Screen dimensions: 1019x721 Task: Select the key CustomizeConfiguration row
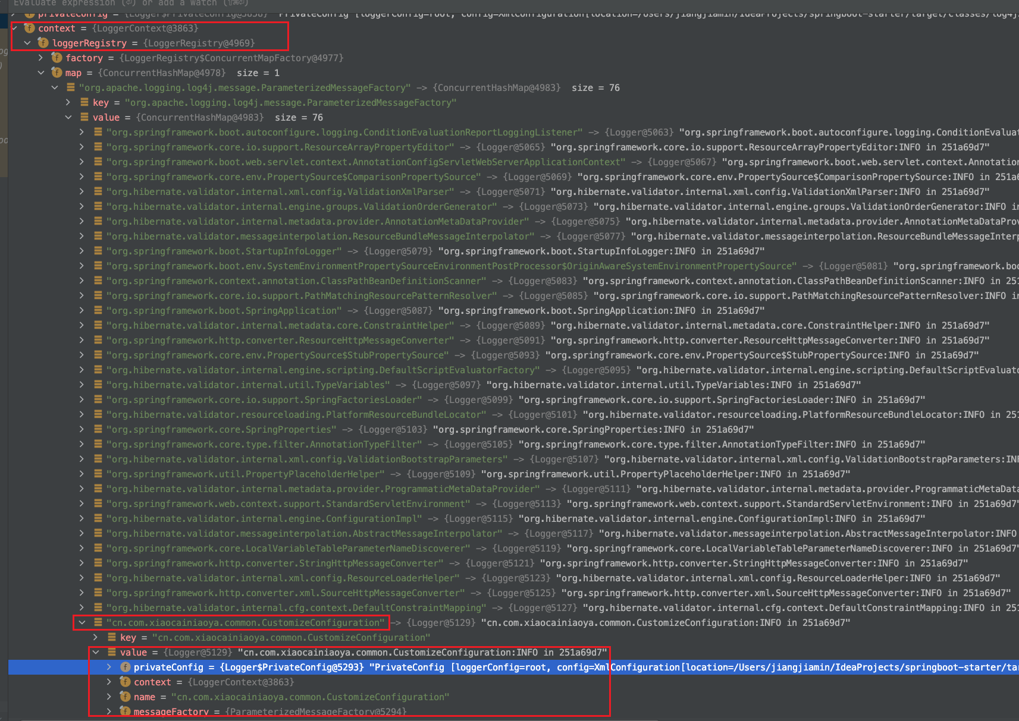click(x=513, y=637)
